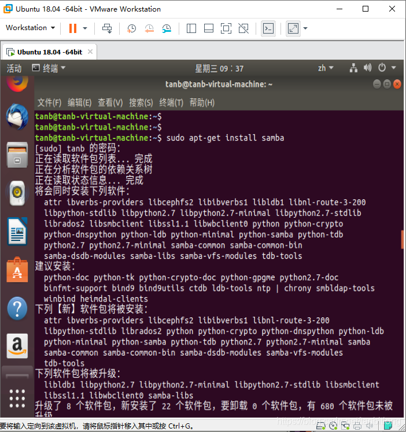Maximize the terminal window
Image resolution: width=406 pixels, height=432 pixels.
click(x=387, y=84)
